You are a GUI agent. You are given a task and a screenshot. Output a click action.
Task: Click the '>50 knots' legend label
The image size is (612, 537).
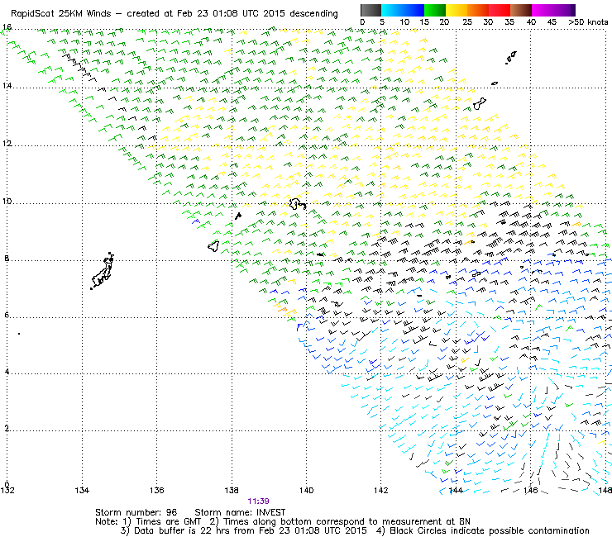click(588, 21)
